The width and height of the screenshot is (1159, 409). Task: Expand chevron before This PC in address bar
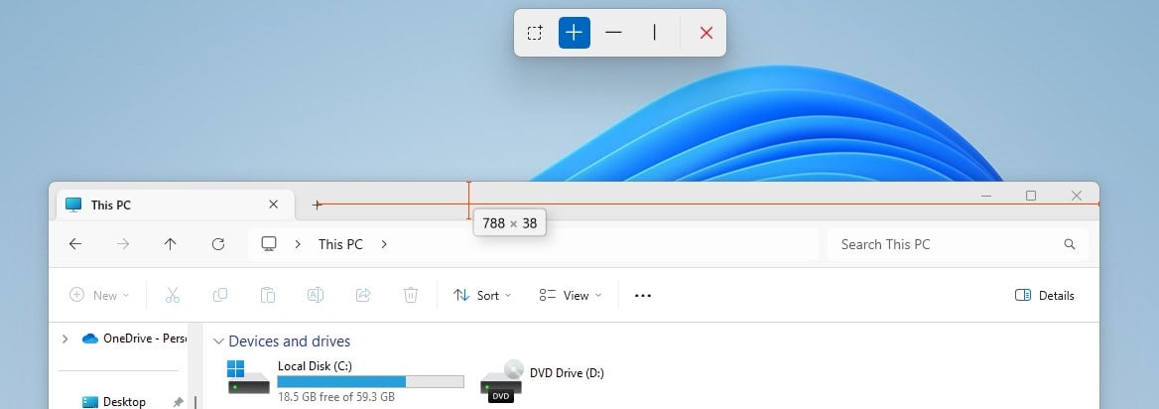[298, 244]
